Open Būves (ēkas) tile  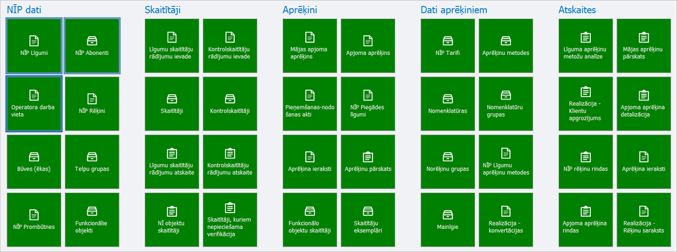34,162
